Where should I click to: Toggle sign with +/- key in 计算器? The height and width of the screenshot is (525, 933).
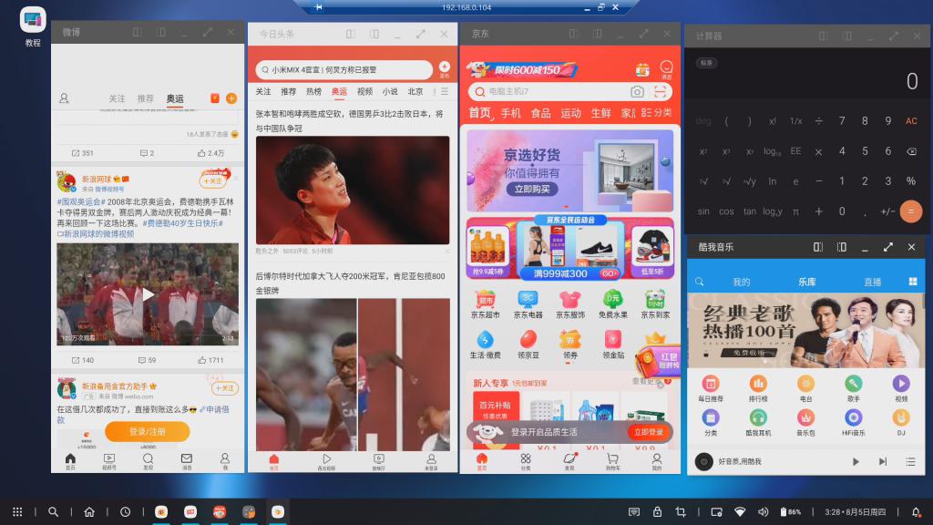click(887, 211)
